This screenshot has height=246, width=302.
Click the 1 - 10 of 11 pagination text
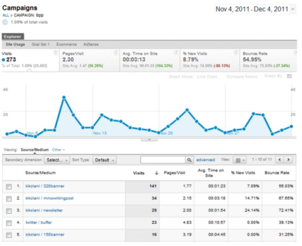click(x=262, y=159)
